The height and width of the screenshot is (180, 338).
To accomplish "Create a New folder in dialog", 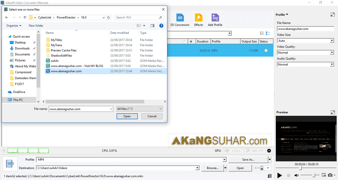I will 36,26.
